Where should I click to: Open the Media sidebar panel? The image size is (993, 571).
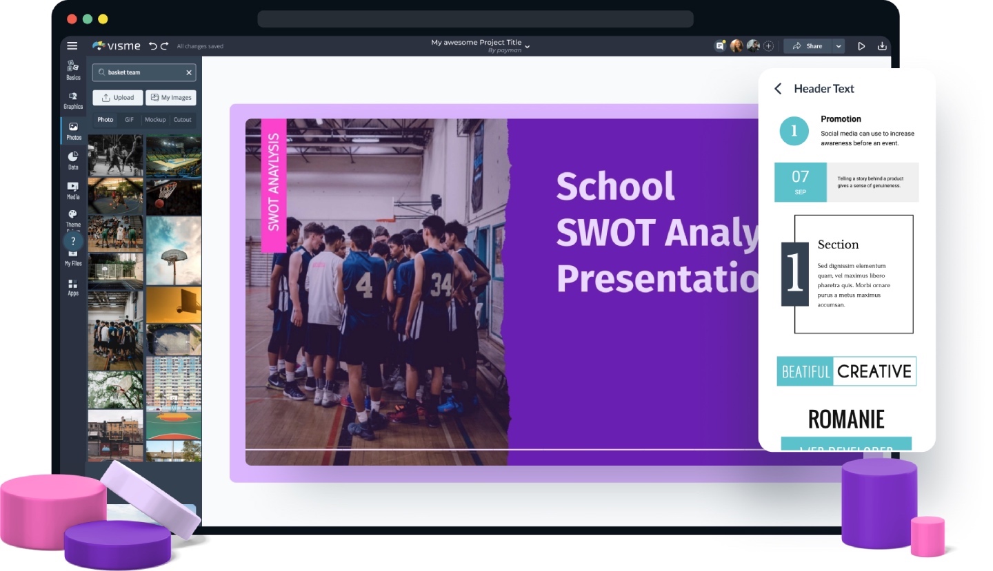coord(73,190)
